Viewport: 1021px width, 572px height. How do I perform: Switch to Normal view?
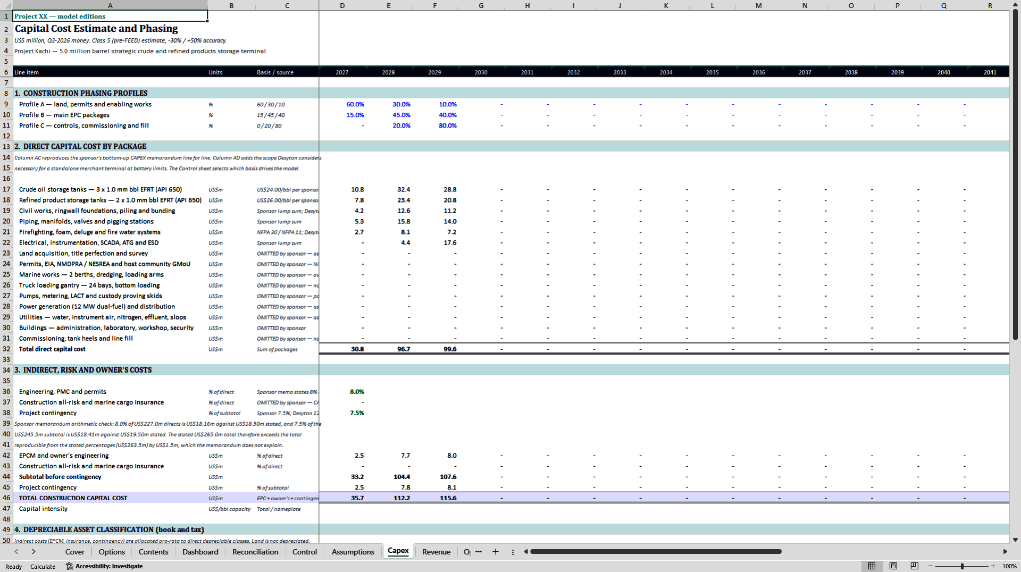(872, 566)
